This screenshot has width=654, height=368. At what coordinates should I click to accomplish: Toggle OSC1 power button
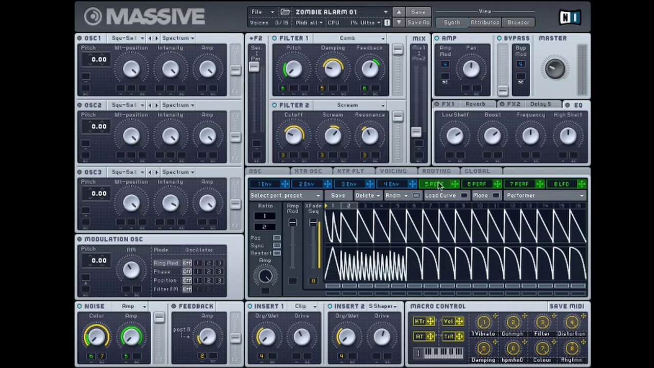[x=80, y=38]
